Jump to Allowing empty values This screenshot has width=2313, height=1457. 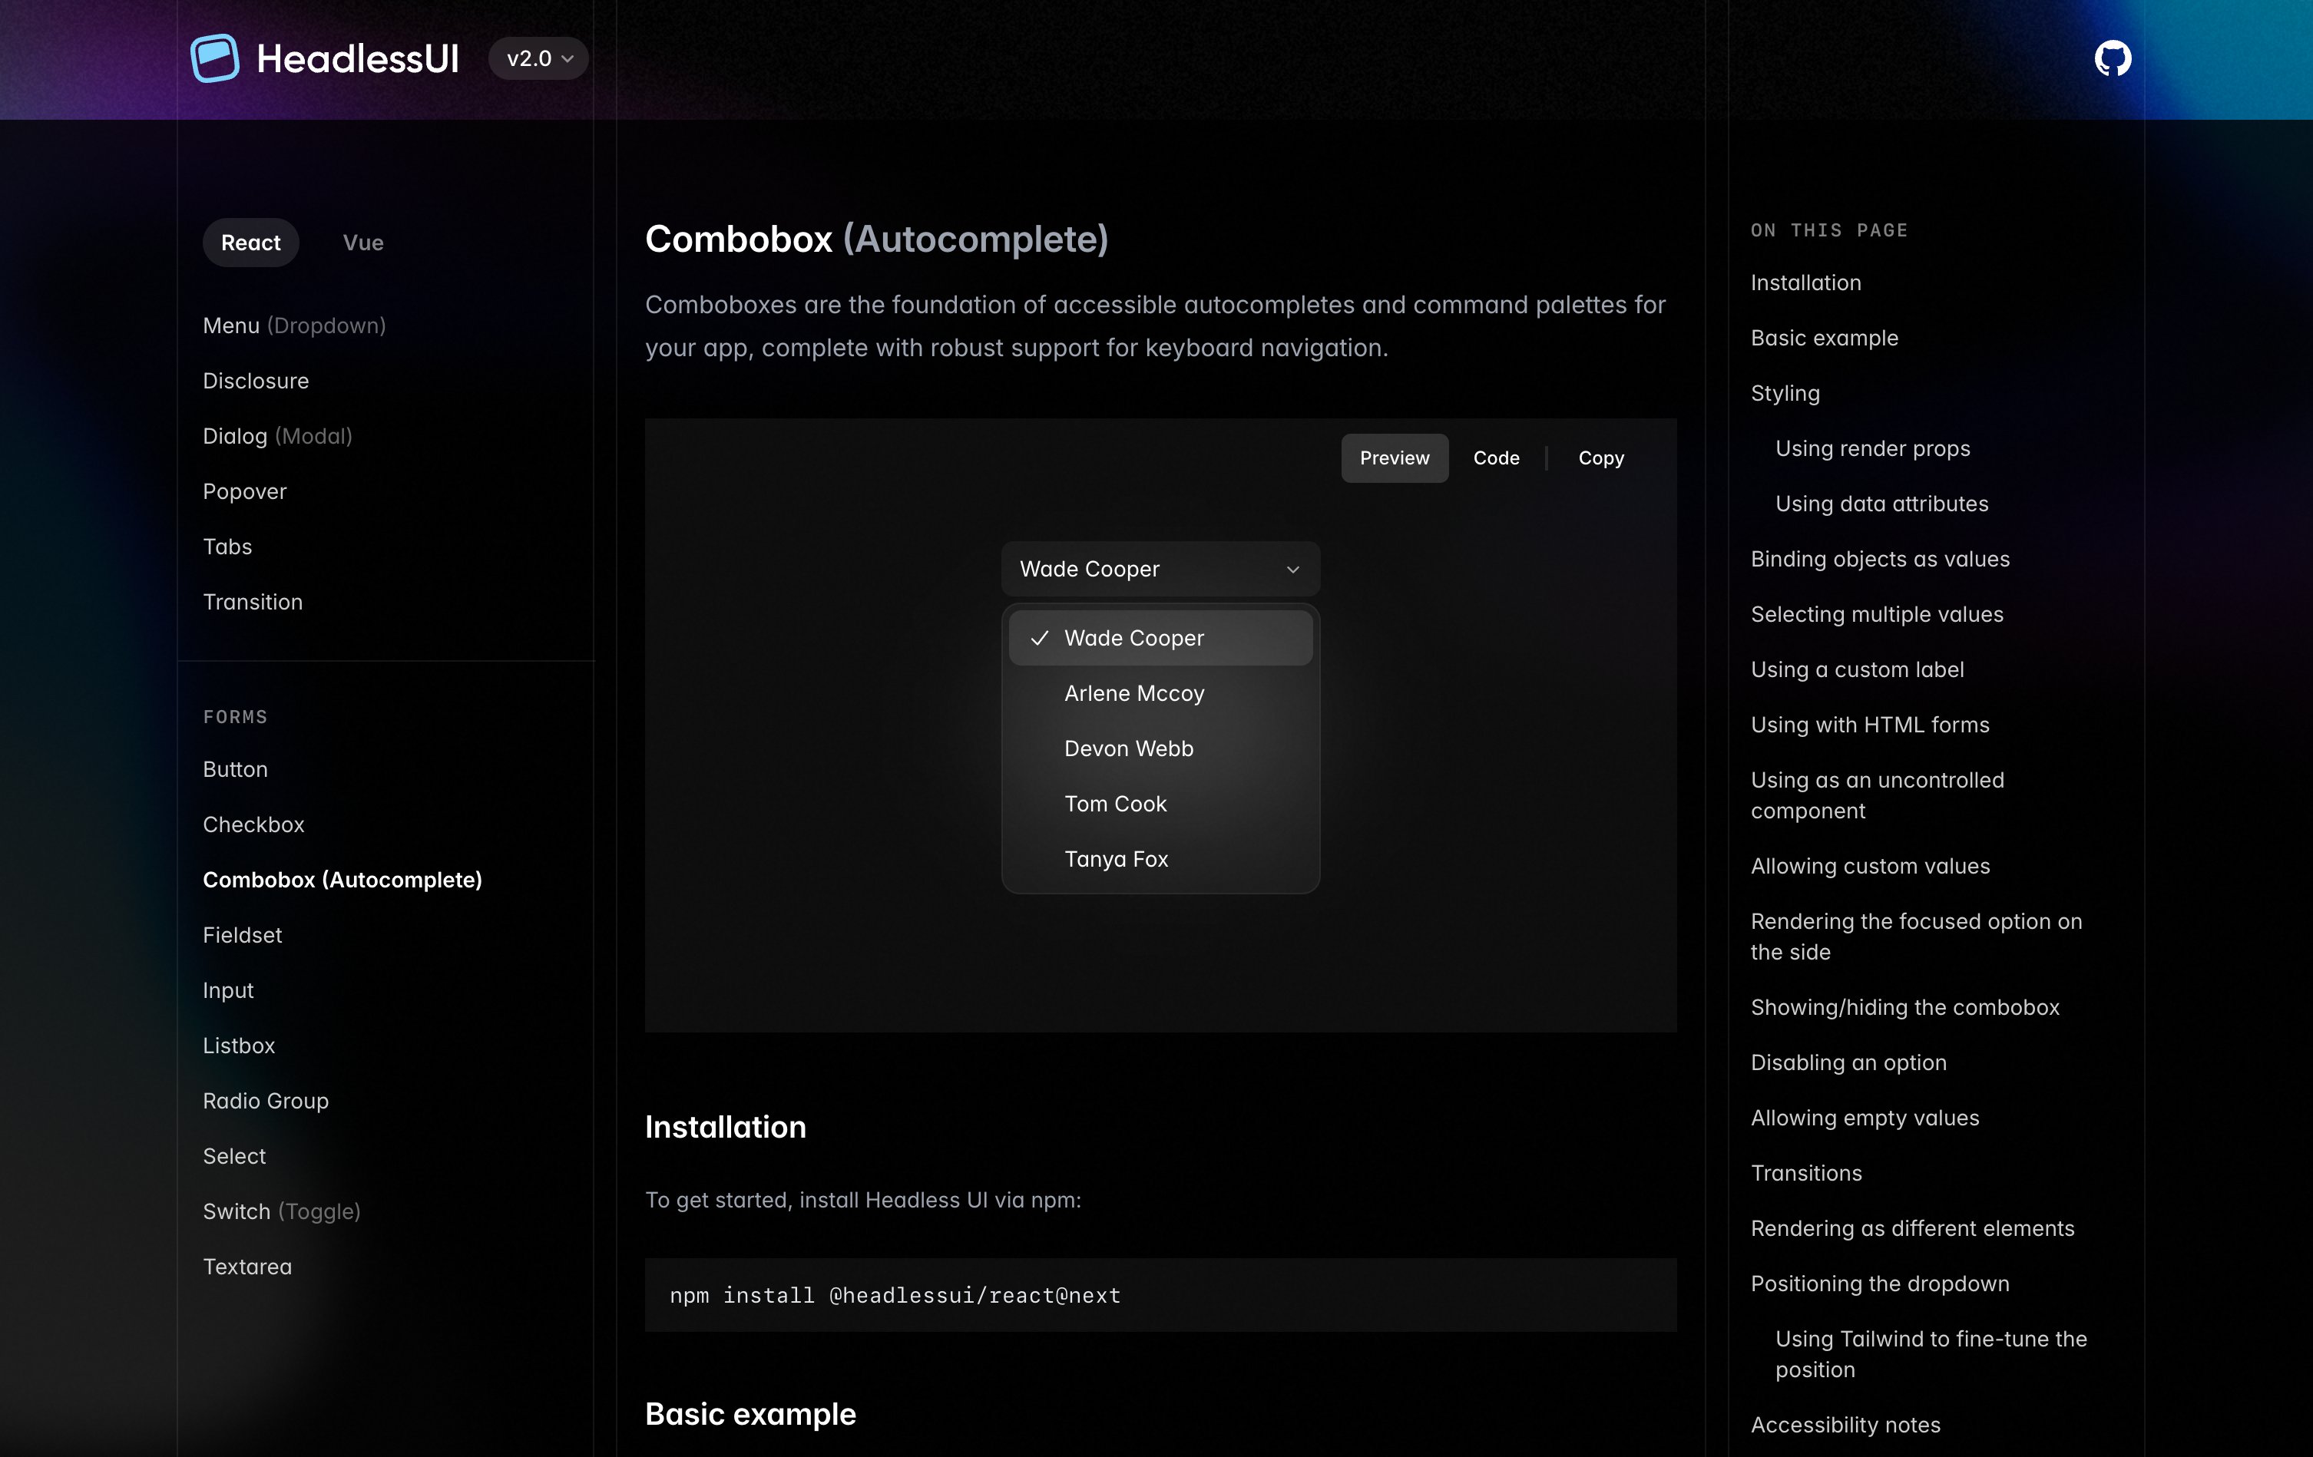coord(1865,1118)
